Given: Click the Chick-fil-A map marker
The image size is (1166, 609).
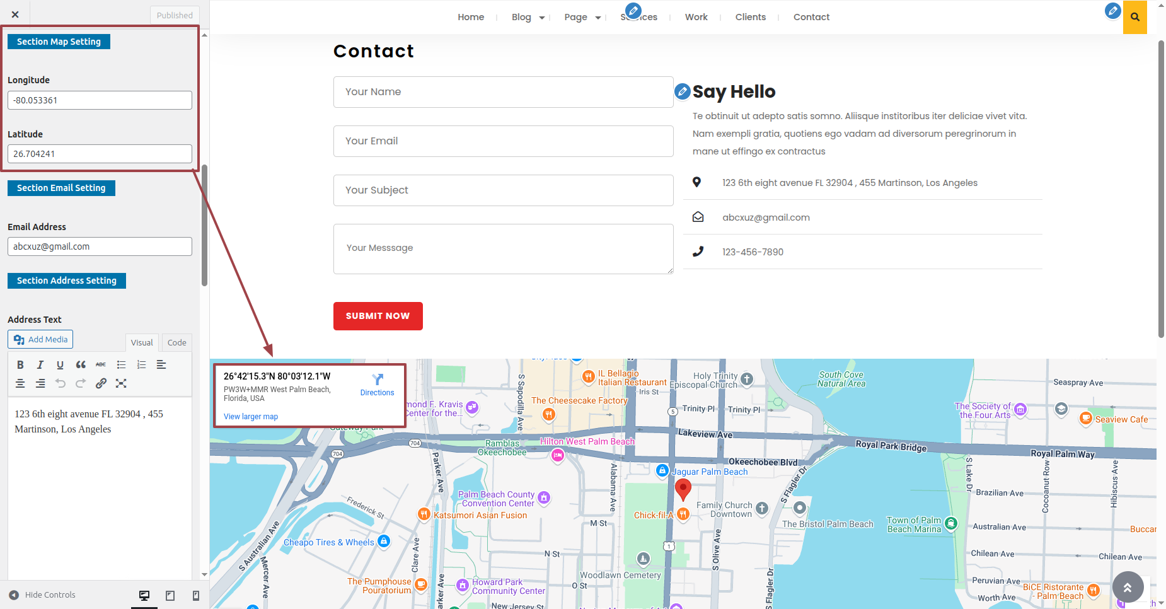Looking at the screenshot, I should coord(683,515).
